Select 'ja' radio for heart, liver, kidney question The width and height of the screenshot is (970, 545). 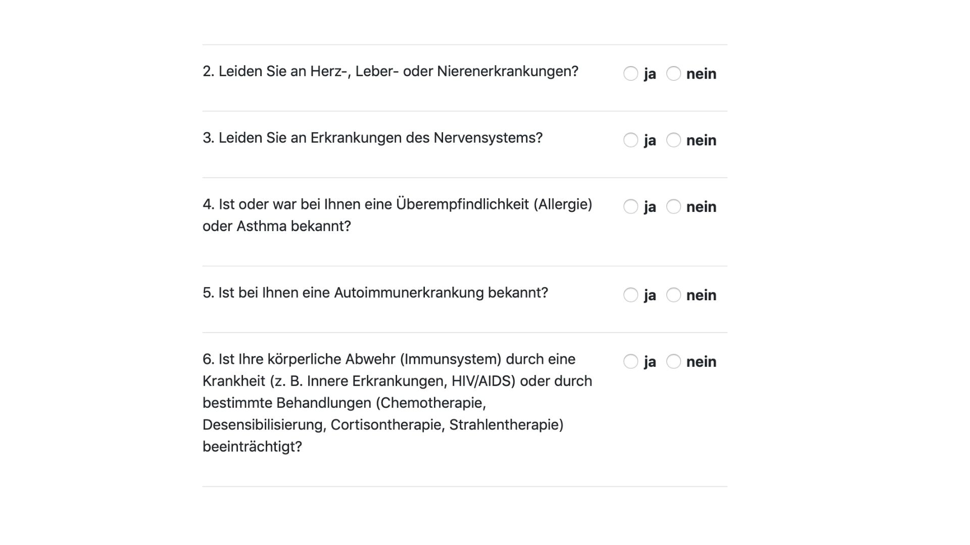tap(630, 74)
